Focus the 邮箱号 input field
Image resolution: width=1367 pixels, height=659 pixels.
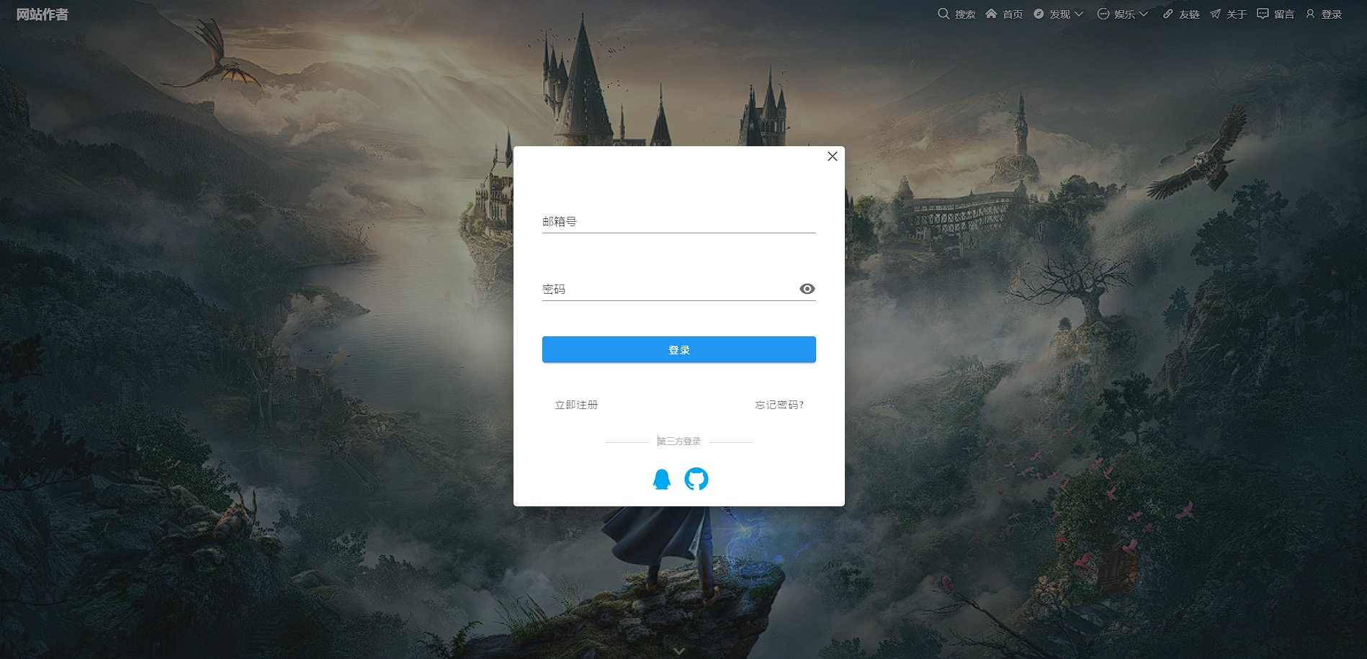[x=679, y=221]
